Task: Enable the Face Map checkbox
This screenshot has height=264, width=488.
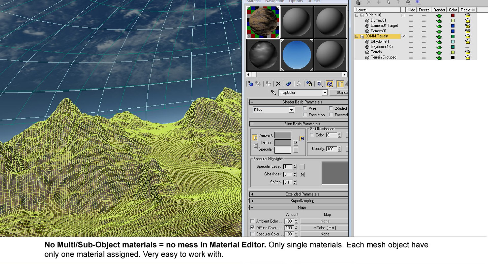Action: click(305, 115)
